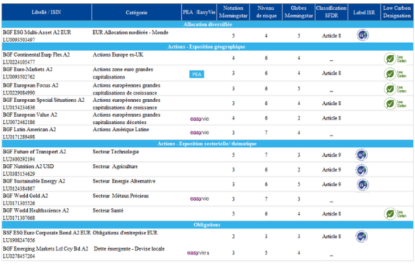Image resolution: width=415 pixels, height=266 pixels.
Task: Select ISIN LU0154234636
Action: tap(19, 108)
